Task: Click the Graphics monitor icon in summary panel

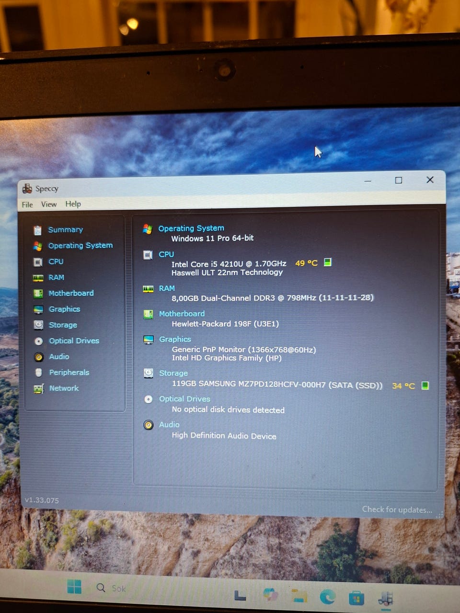Action: click(x=149, y=340)
